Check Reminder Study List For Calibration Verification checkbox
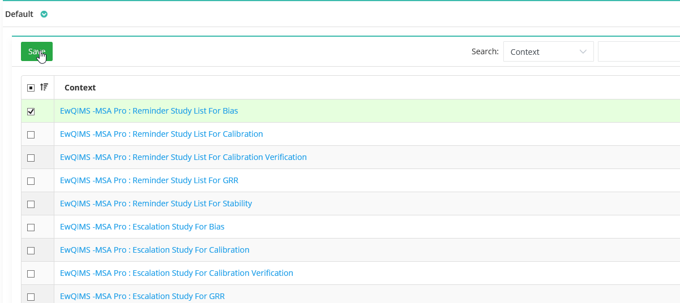The image size is (680, 303). pyautogui.click(x=31, y=158)
